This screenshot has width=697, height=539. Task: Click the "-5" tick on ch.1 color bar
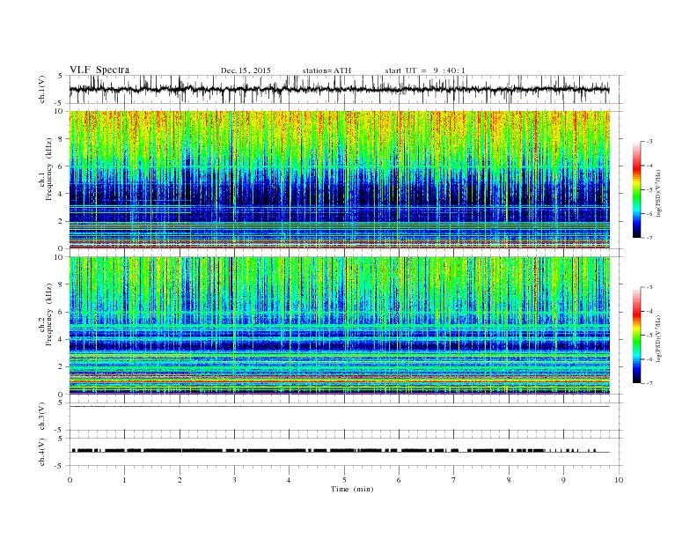649,190
